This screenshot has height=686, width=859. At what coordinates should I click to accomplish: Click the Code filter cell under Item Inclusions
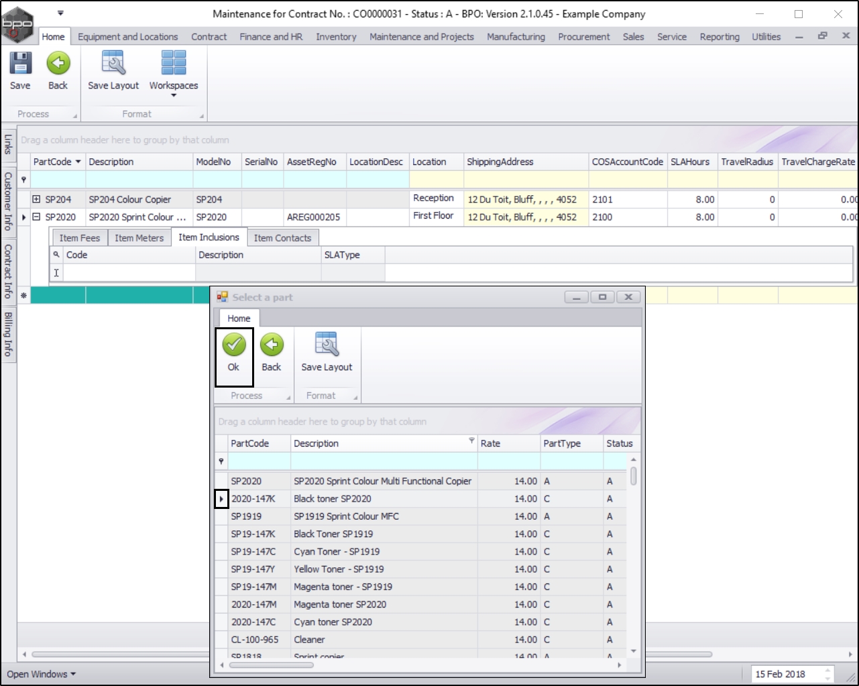coord(129,273)
